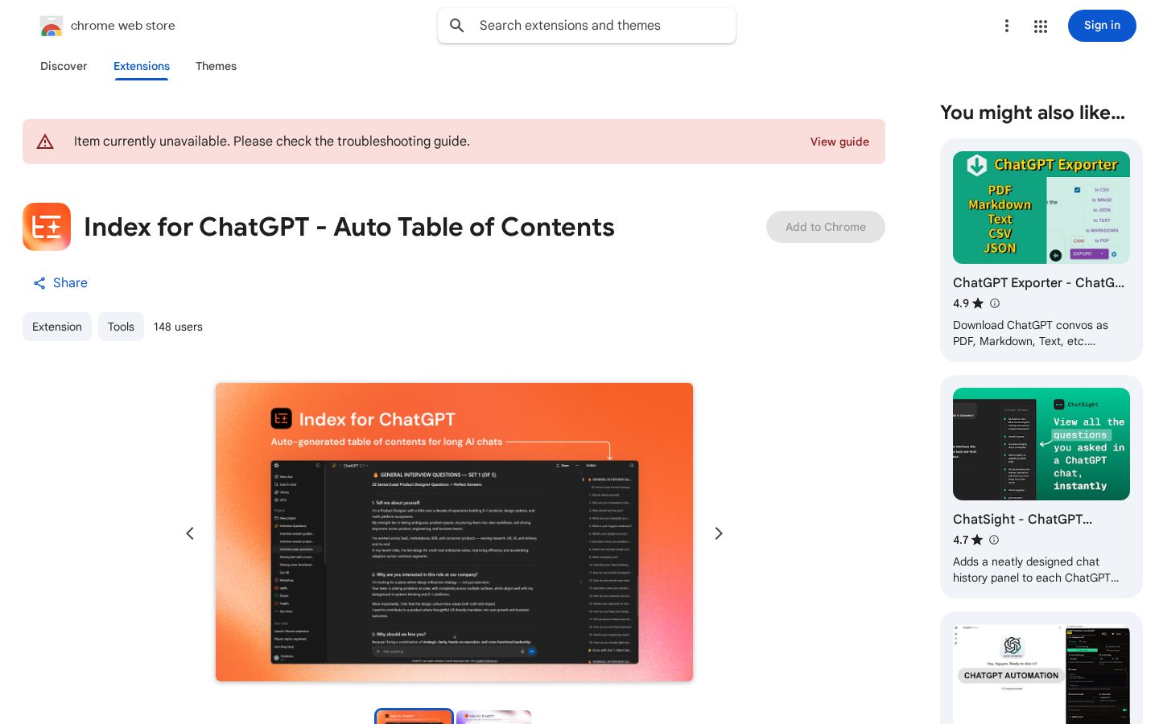Open the Google apps grid
The width and height of the screenshot is (1159, 724).
point(1041,26)
